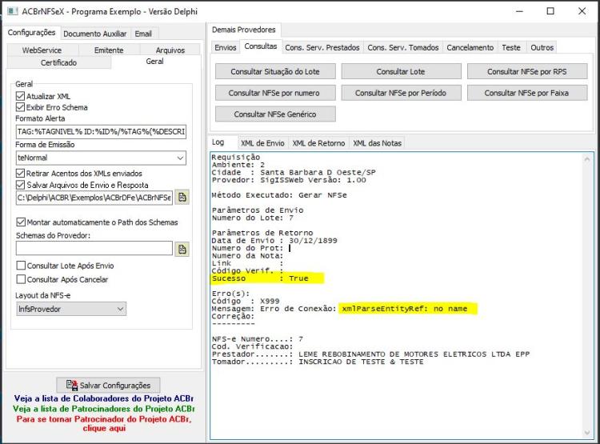Click 'xmlParseEntityRef: no name' error text
600x444 pixels.
tap(405, 309)
